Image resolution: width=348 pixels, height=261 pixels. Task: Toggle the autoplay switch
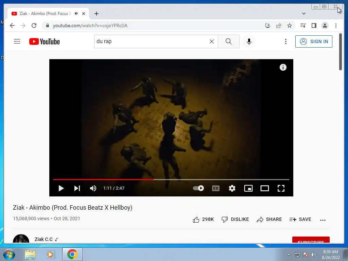(198, 188)
